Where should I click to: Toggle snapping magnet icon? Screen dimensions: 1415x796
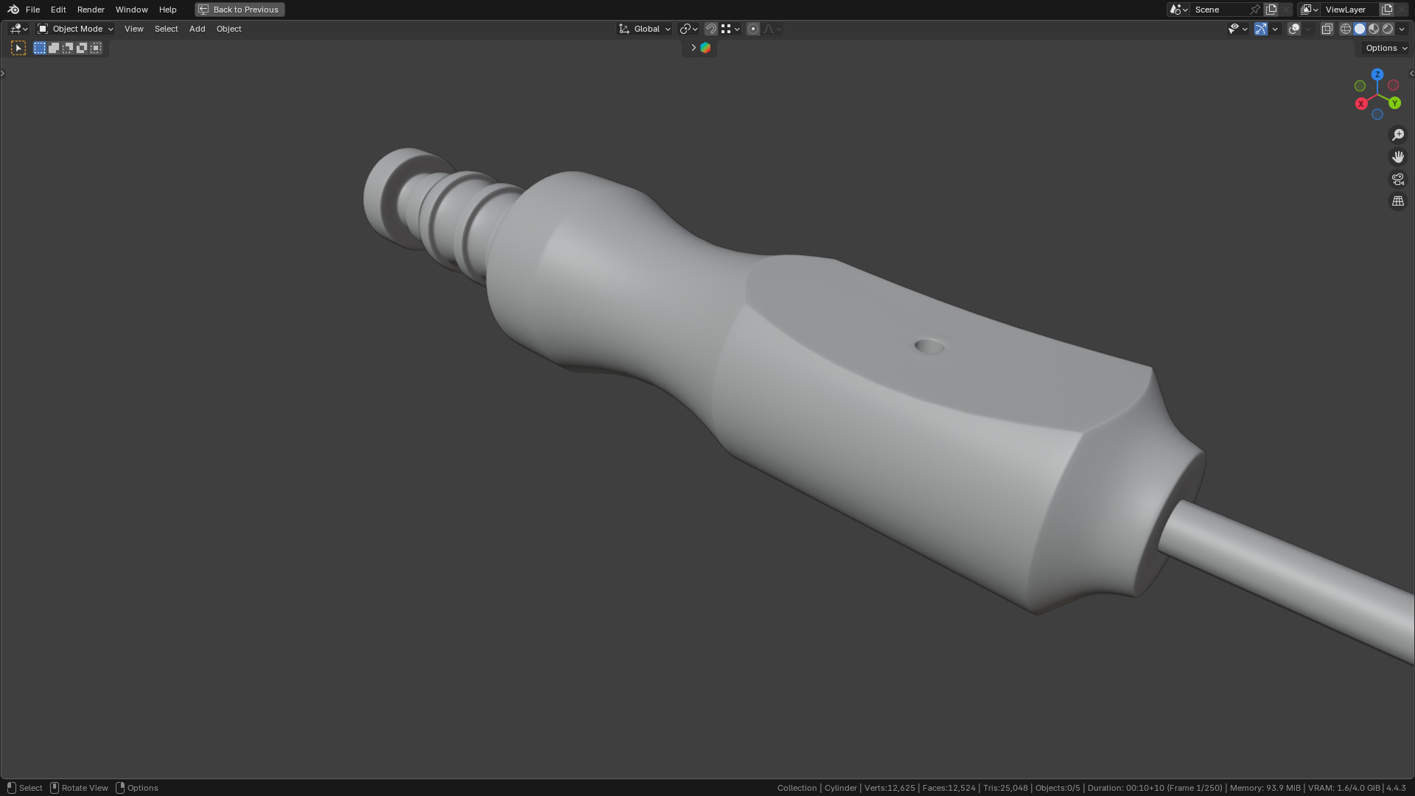(711, 29)
